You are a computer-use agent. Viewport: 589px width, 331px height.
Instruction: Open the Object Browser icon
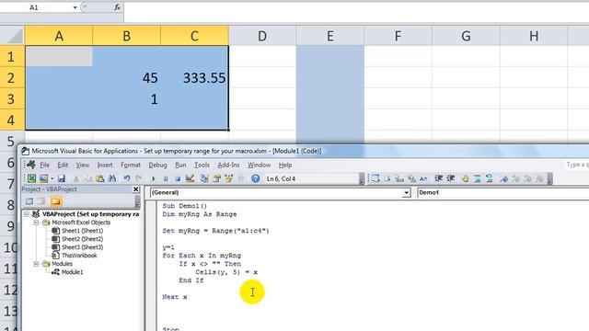pos(229,178)
